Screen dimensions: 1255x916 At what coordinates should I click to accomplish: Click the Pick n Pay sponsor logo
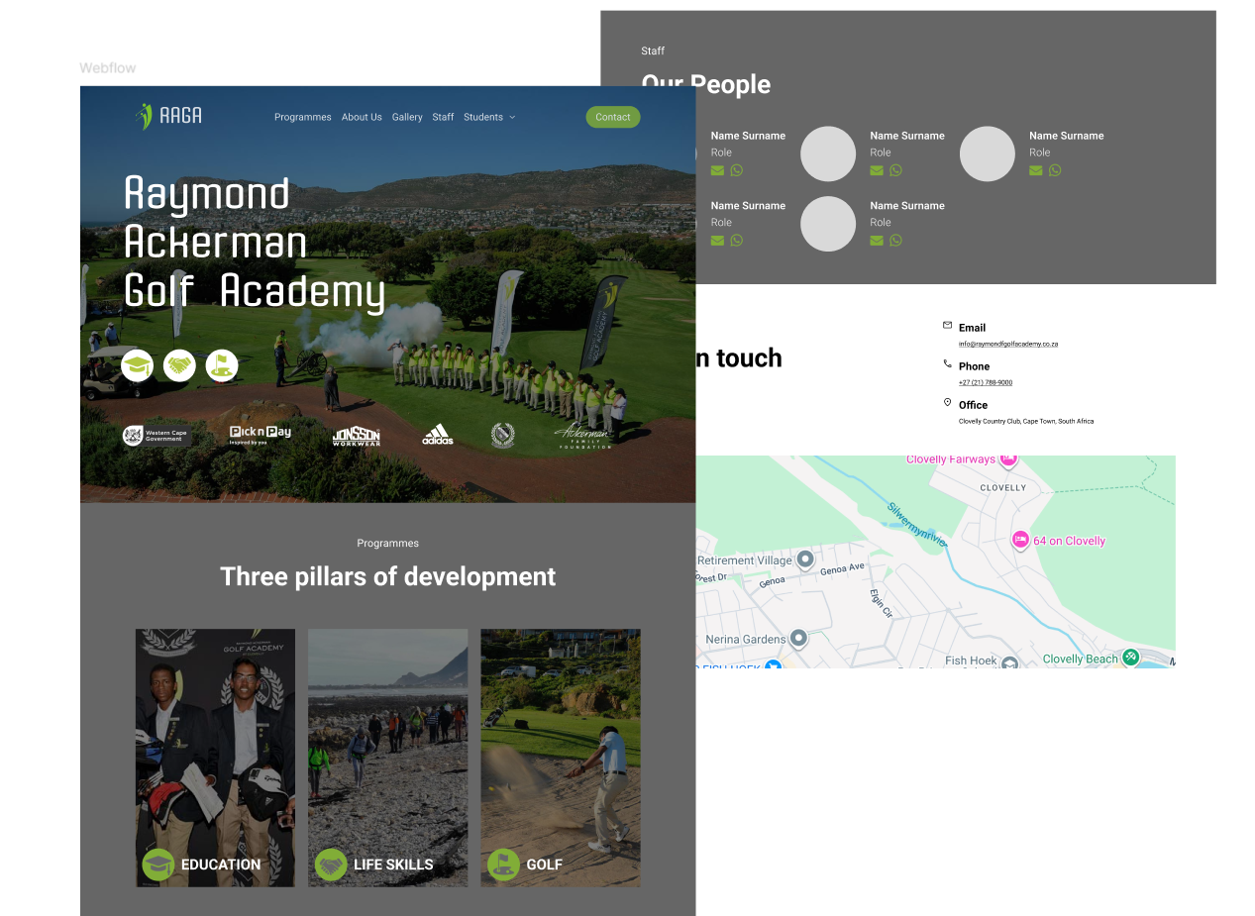(261, 435)
